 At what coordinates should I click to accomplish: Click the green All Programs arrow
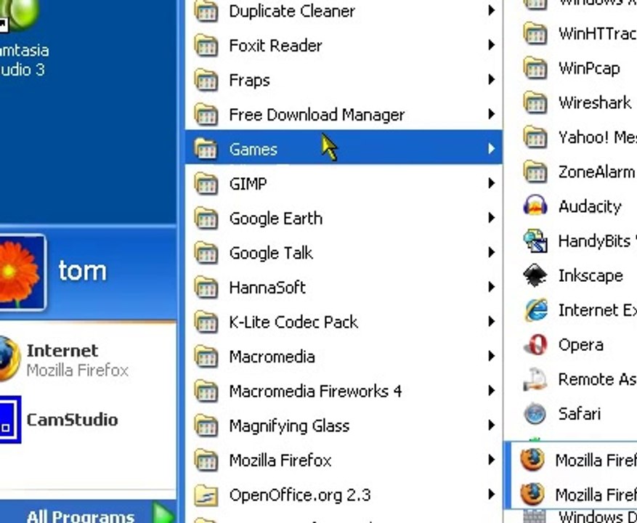pos(164,513)
